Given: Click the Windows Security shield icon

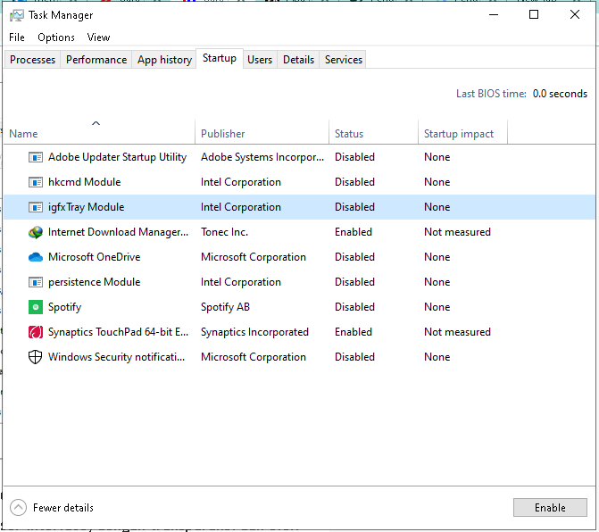Looking at the screenshot, I should coord(36,357).
